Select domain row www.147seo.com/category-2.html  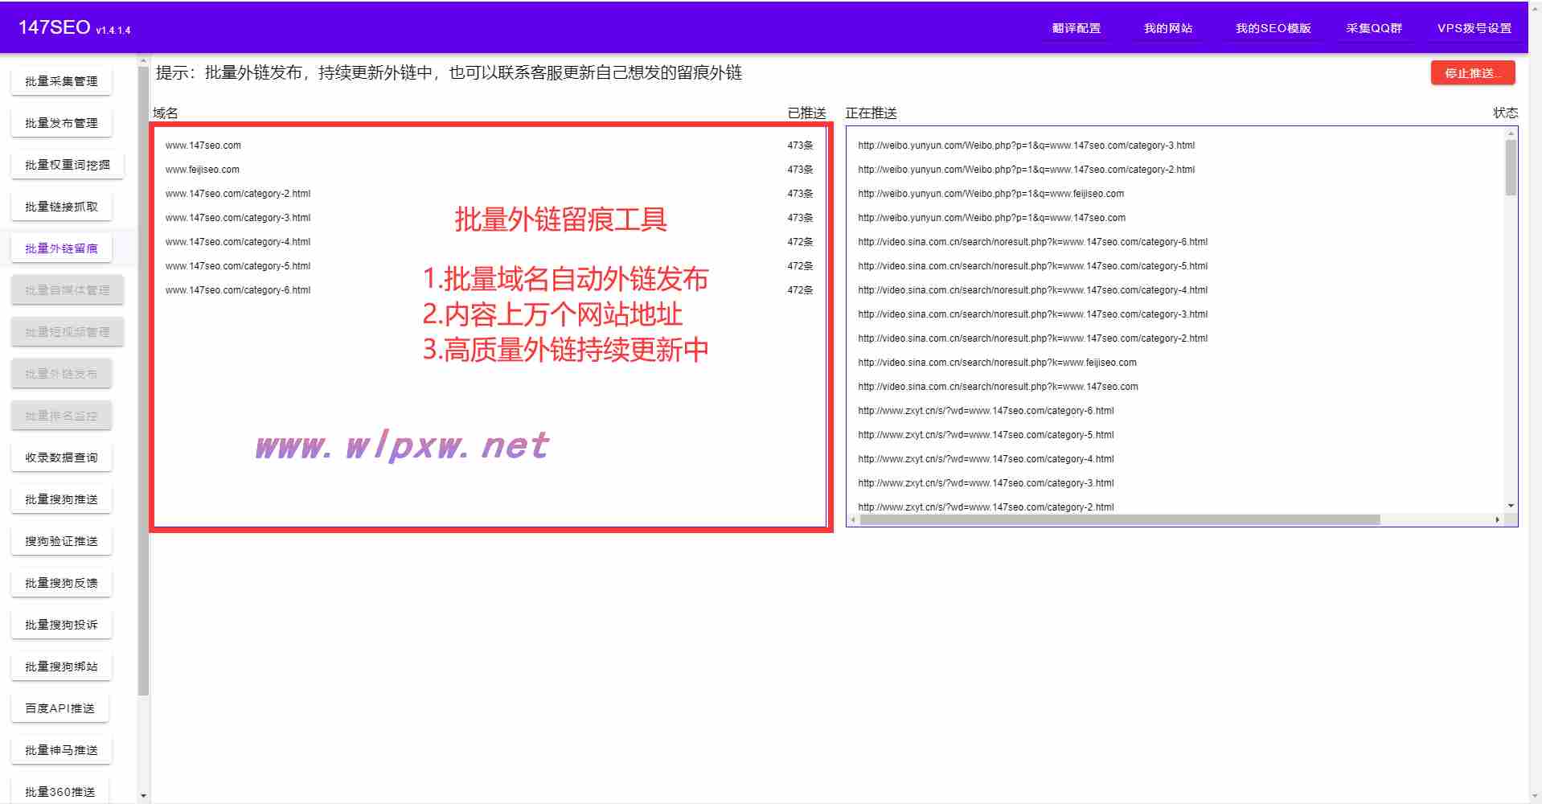click(x=490, y=194)
